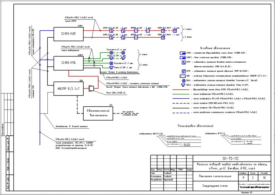Select the ARK2 block symbol in the legend
This screenshot has height=195, width=275.
182,57
